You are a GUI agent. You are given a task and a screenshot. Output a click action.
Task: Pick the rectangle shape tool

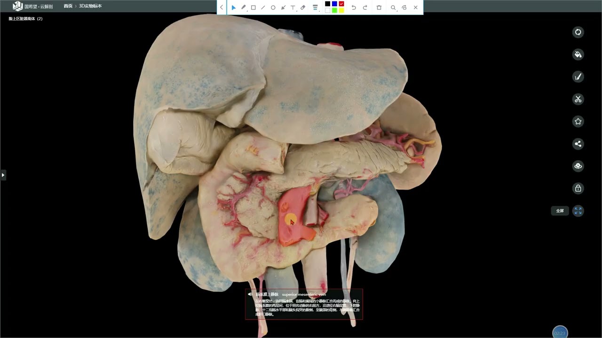253,8
